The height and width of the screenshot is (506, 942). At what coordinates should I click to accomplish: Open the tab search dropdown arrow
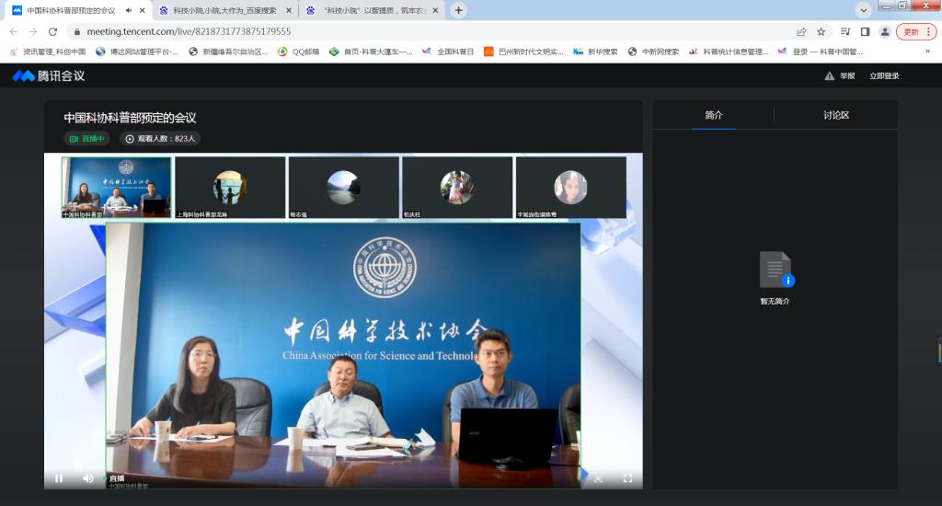863,10
